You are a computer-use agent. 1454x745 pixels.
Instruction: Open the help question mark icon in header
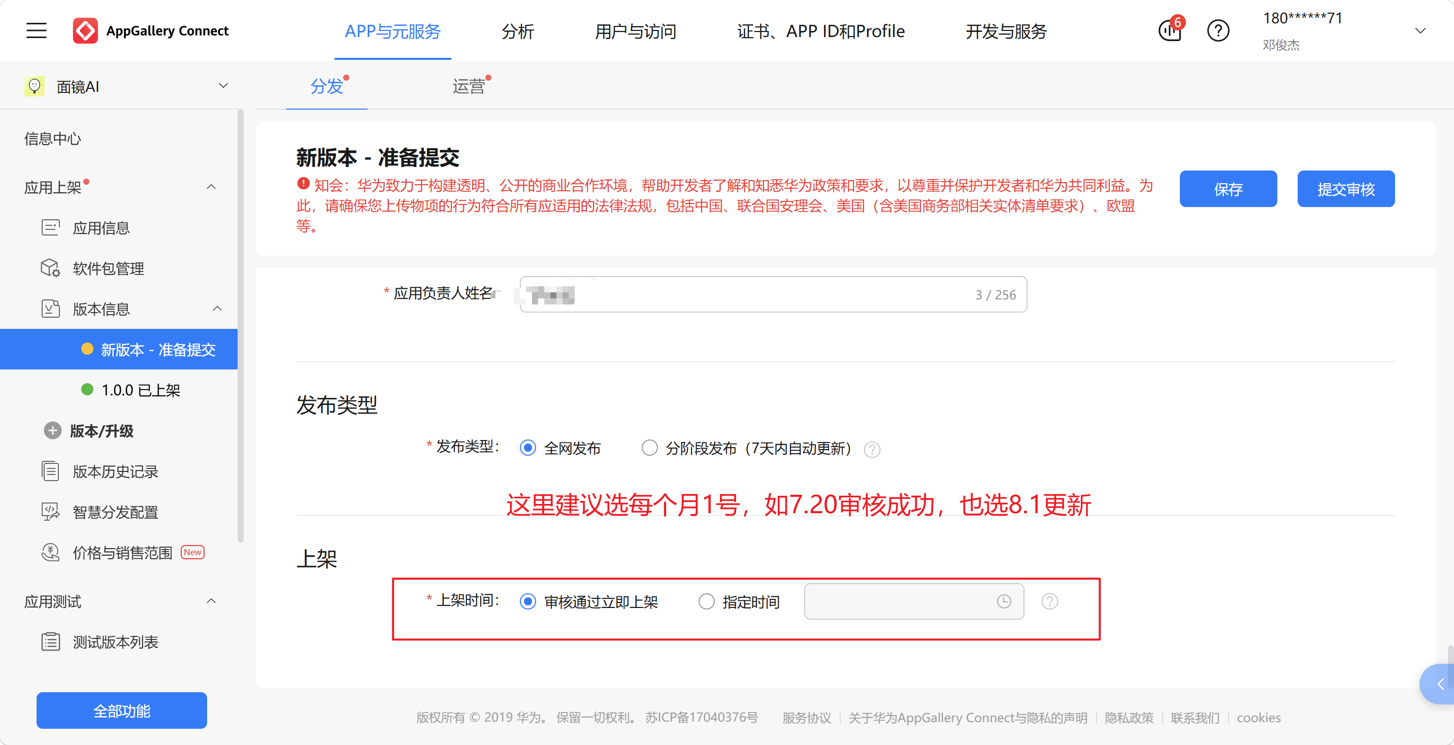(1218, 30)
